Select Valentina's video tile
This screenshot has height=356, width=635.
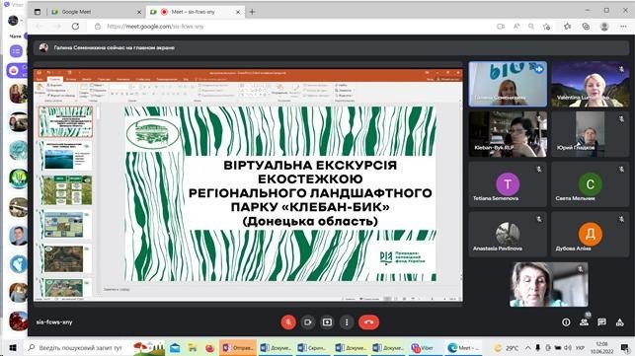(x=590, y=84)
